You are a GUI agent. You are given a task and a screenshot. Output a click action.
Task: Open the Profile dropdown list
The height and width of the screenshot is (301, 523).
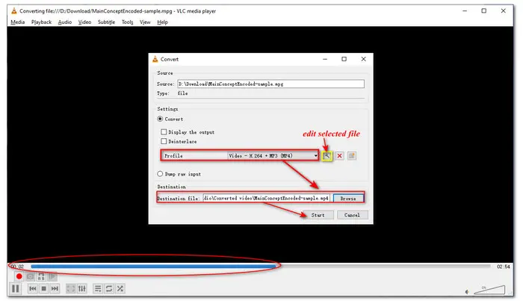[273, 155]
